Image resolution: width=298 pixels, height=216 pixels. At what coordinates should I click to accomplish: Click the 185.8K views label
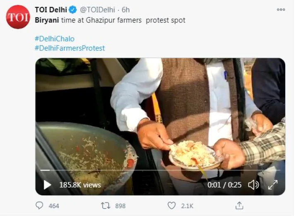click(80, 185)
